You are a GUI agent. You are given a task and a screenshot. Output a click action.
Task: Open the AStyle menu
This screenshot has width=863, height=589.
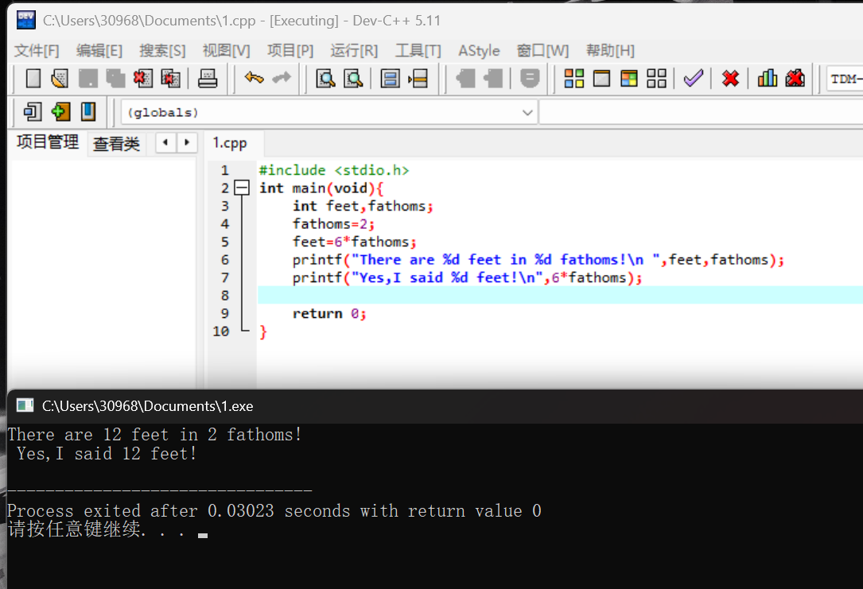pyautogui.click(x=479, y=51)
